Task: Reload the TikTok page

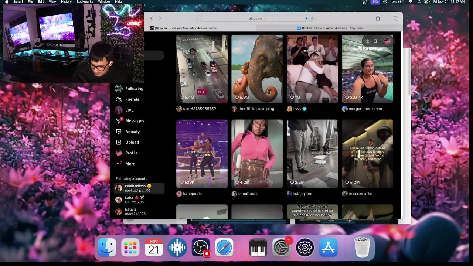Action: [312, 18]
